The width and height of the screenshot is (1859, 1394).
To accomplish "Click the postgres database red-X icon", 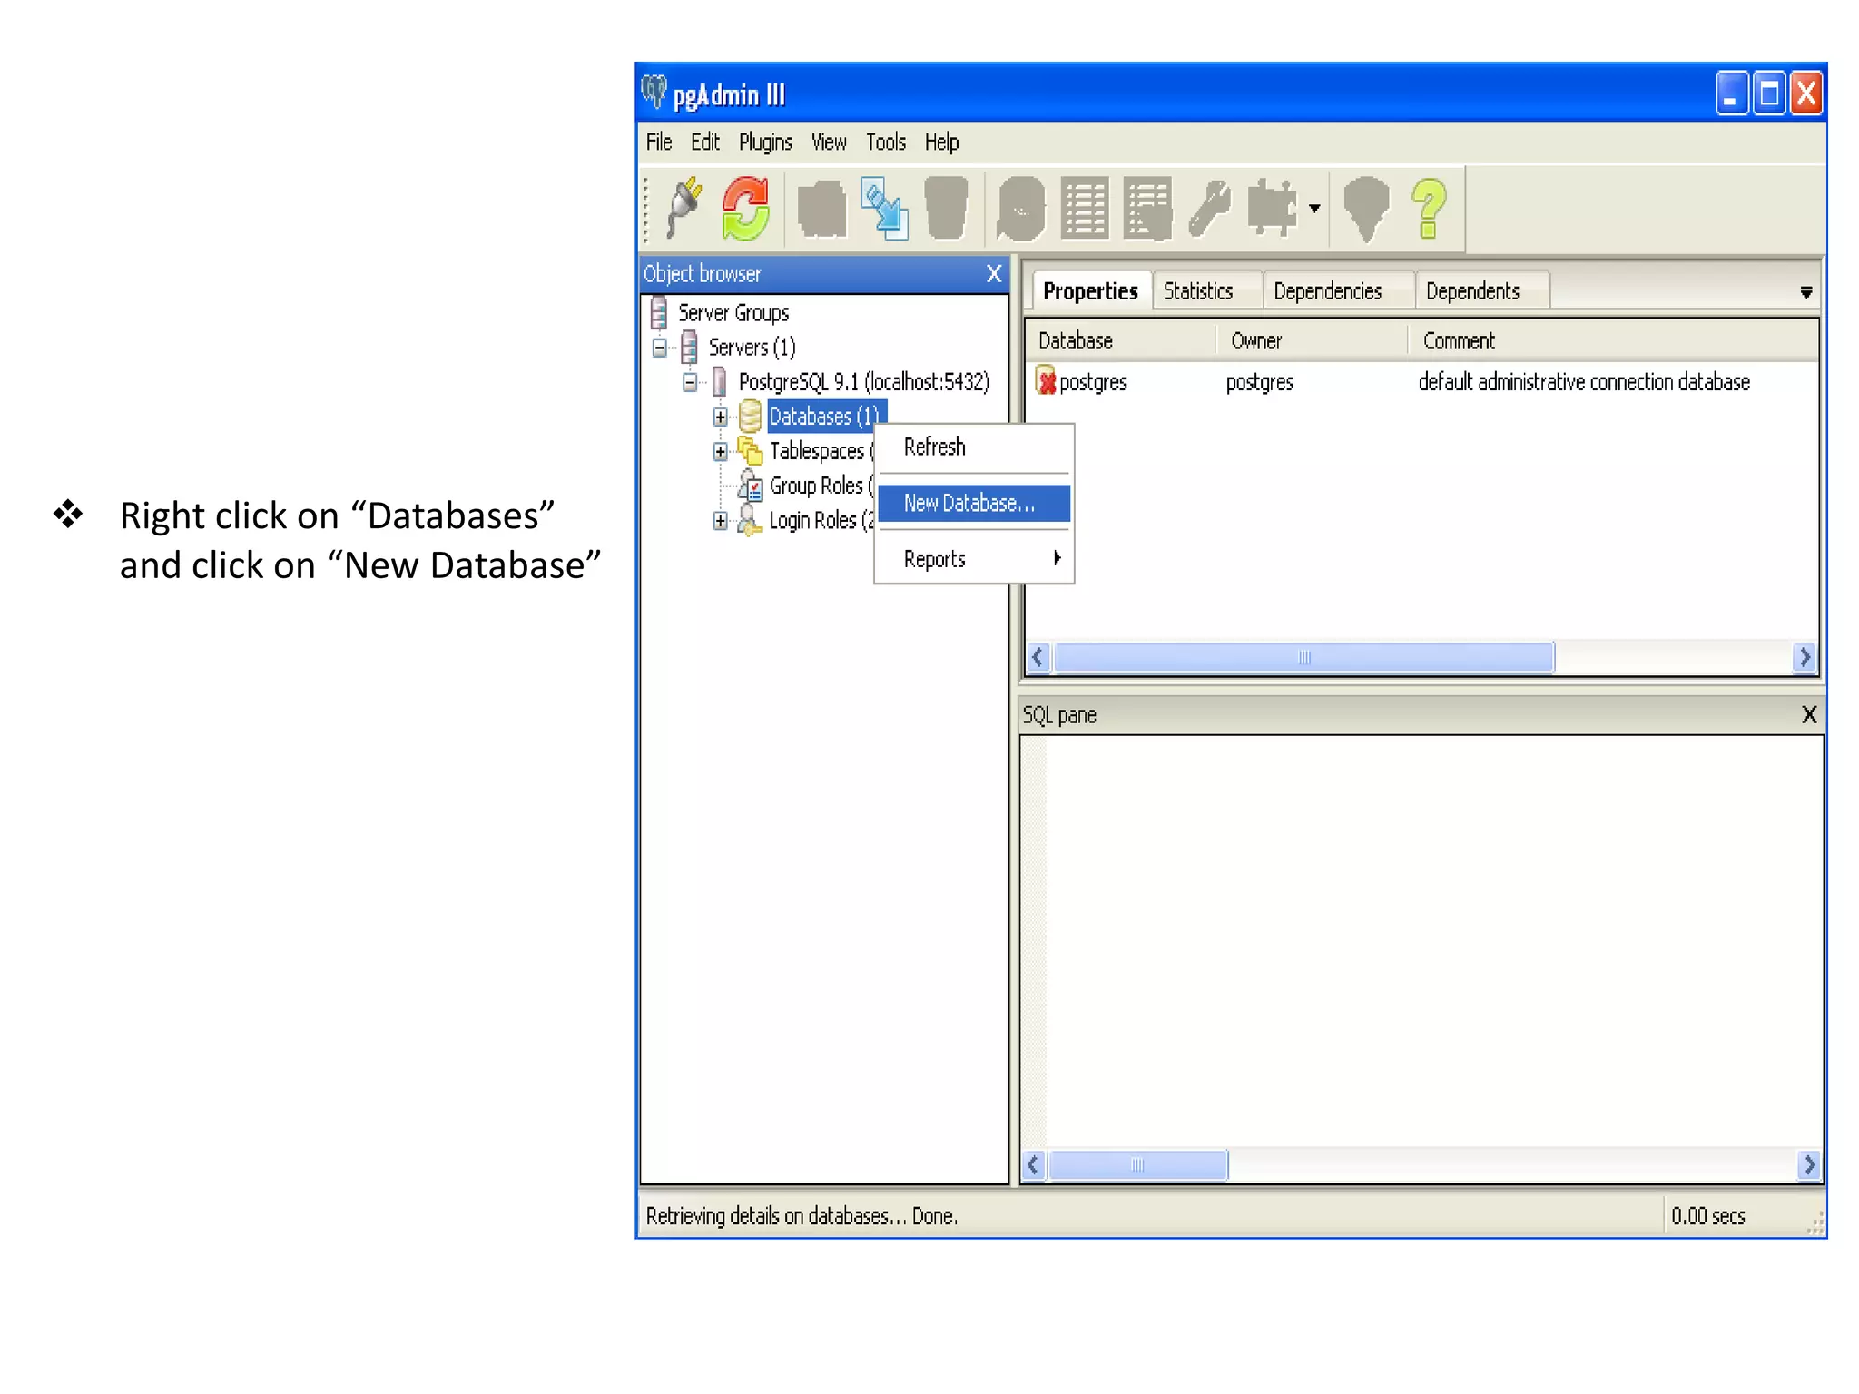I will 1046,380.
